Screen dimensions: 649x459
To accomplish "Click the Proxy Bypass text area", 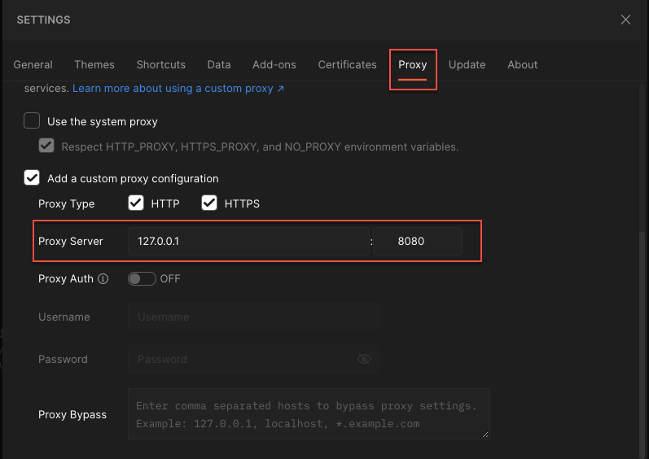I will point(309,414).
